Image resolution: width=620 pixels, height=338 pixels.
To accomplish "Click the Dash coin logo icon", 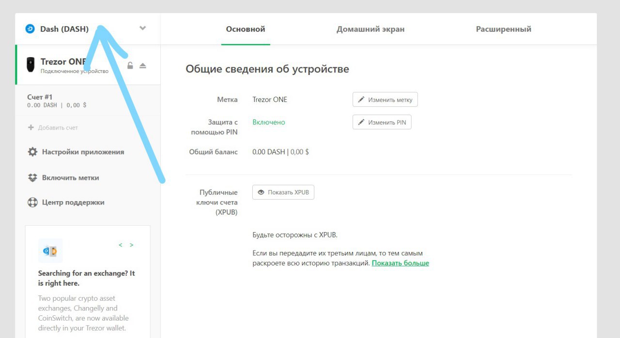I will 30,29.
